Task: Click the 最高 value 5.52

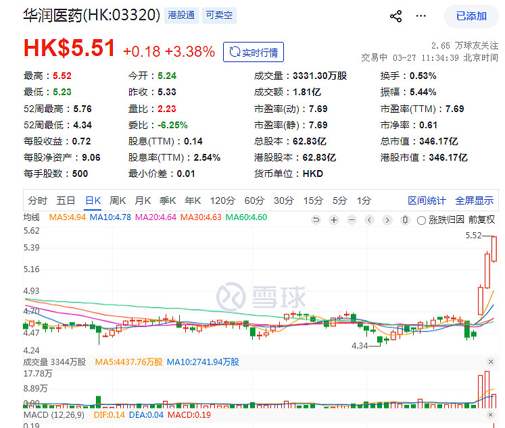Action: (62, 76)
